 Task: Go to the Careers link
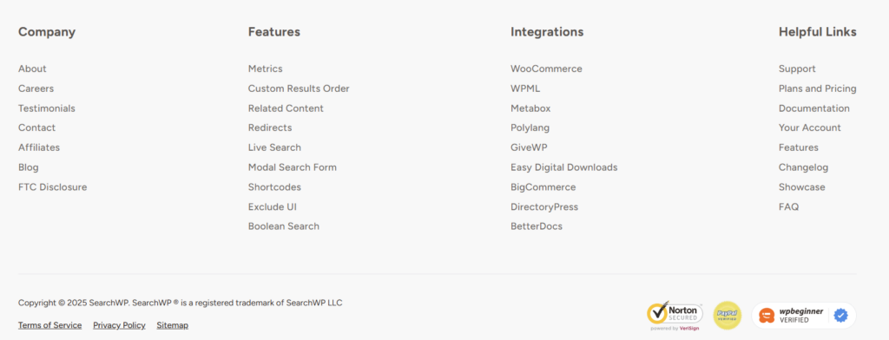(36, 88)
